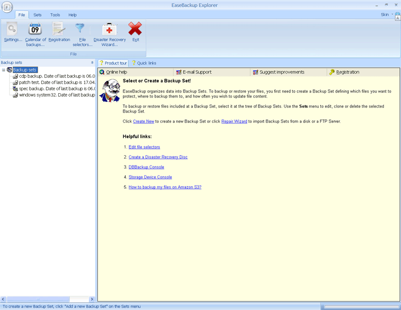Click the Backup sets panel title
Screen dimensions: 401x310
(12, 63)
